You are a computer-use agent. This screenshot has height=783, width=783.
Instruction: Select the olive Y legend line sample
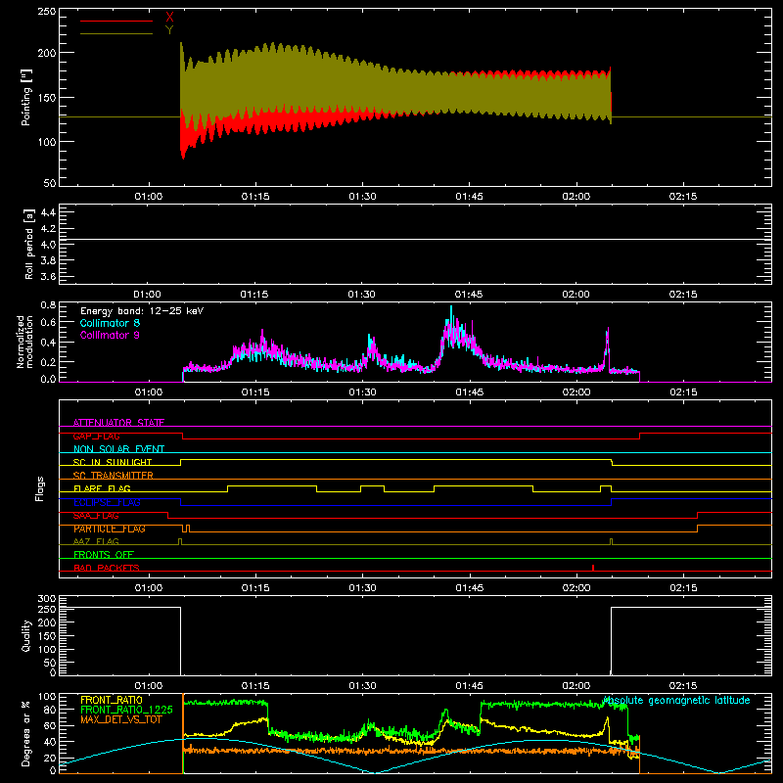tap(116, 33)
